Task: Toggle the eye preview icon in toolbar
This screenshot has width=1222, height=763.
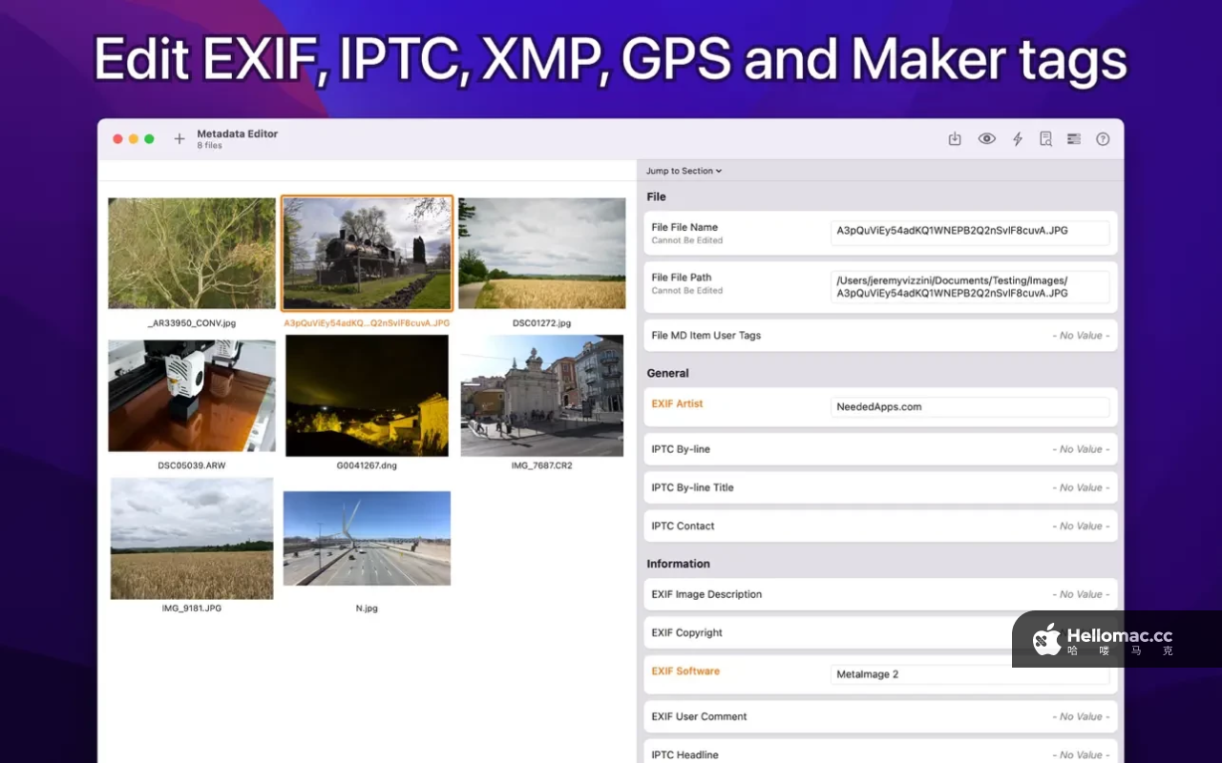Action: click(x=987, y=139)
